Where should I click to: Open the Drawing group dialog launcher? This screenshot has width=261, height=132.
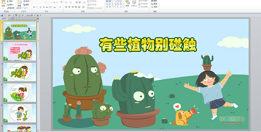click(149, 11)
